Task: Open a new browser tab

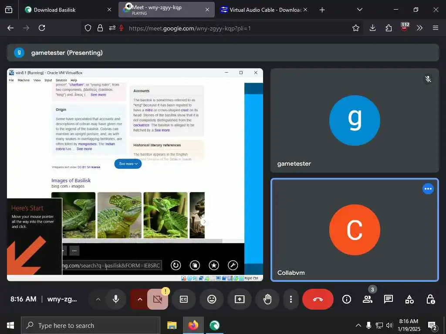Action: click(322, 10)
